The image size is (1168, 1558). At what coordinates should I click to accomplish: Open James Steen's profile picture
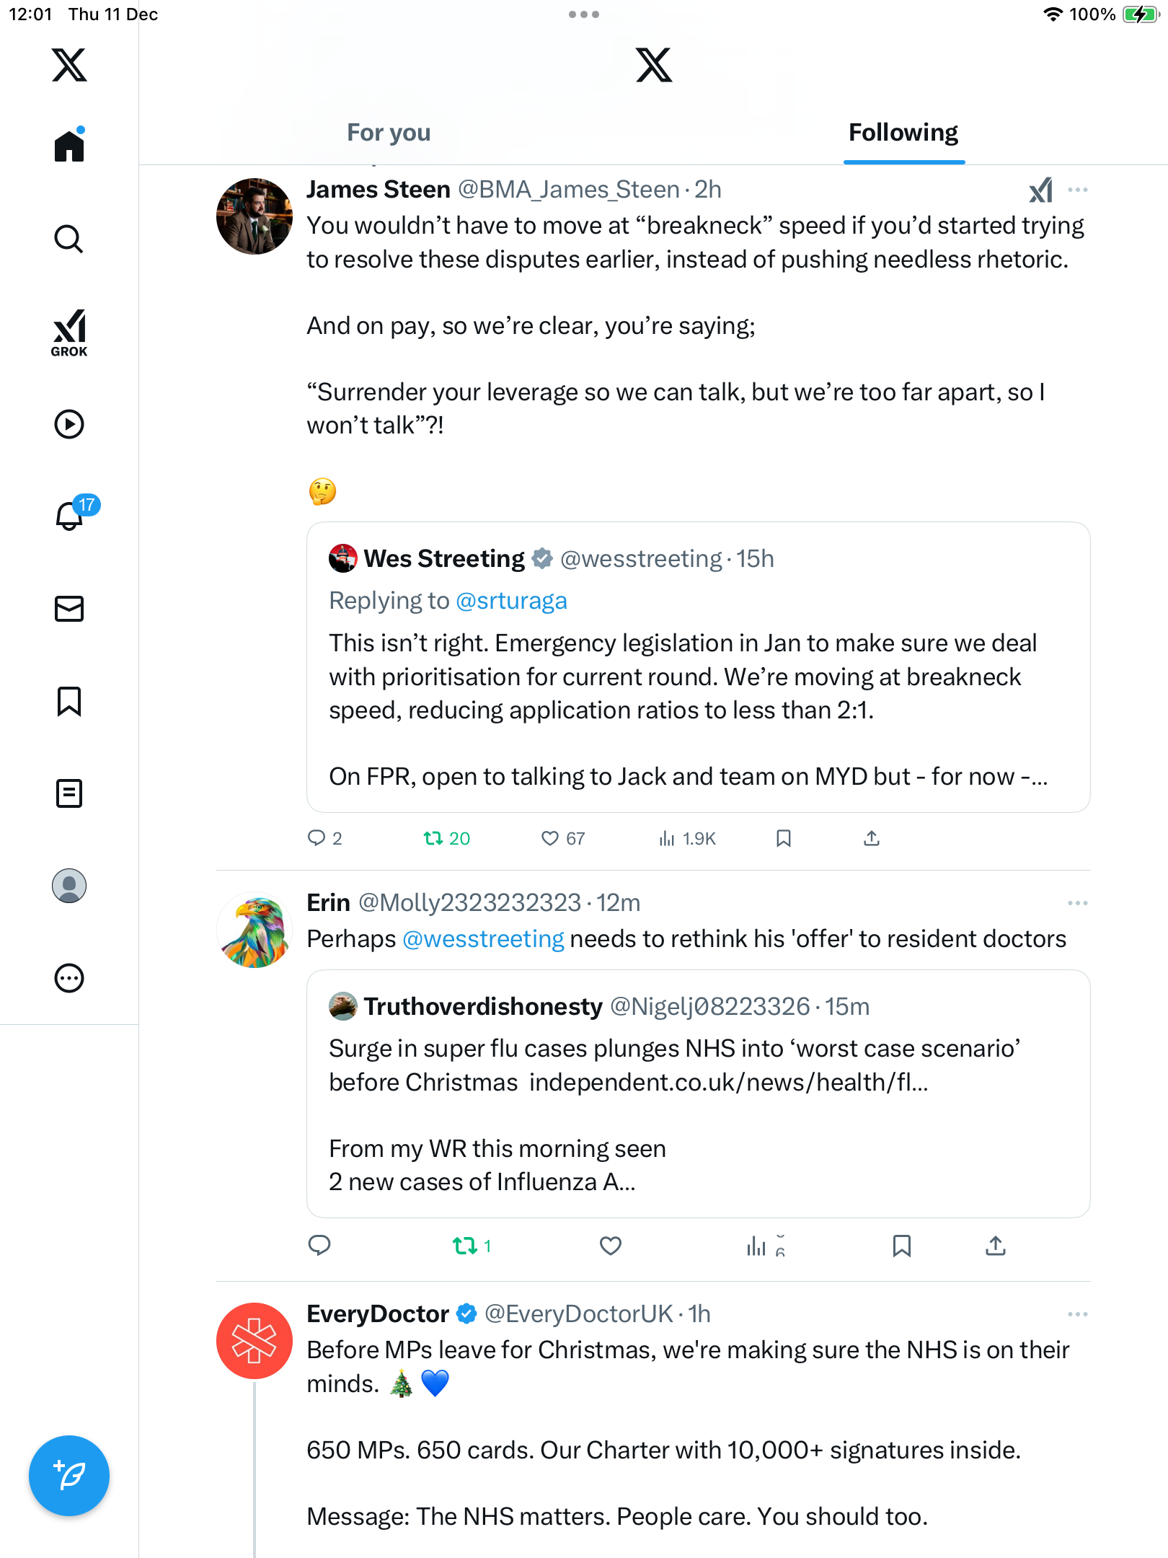(x=255, y=216)
